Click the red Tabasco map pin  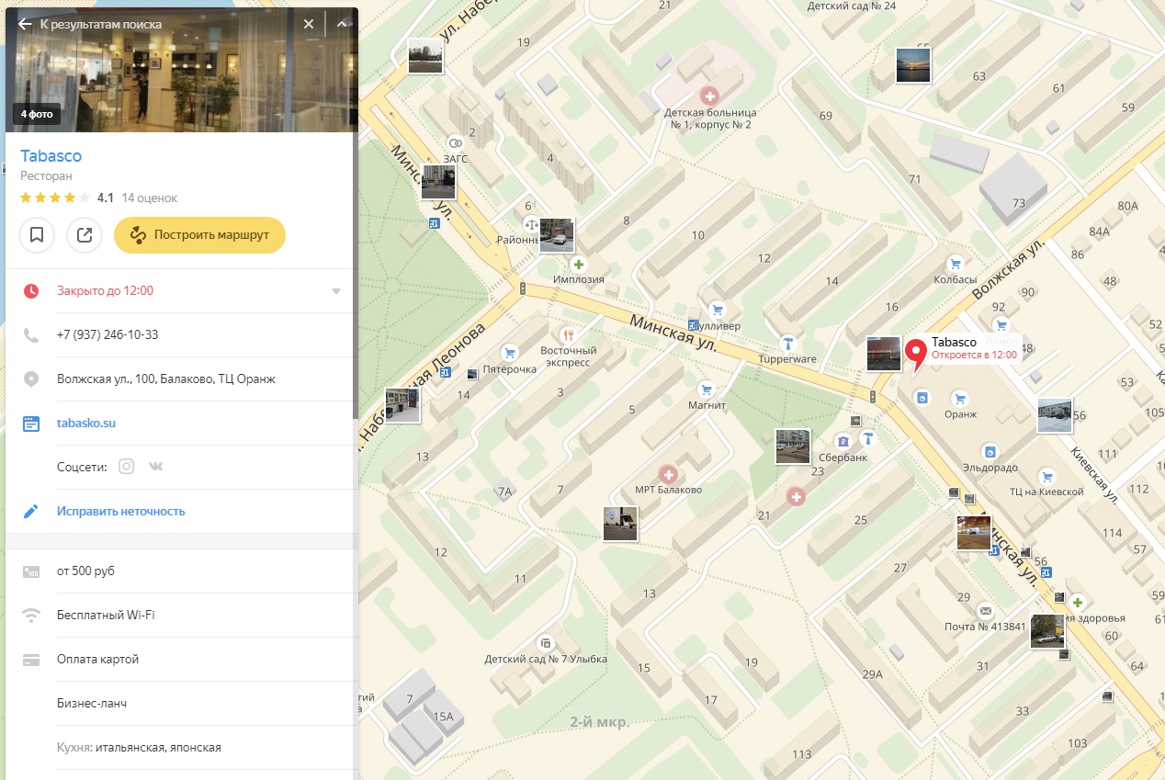(x=916, y=354)
